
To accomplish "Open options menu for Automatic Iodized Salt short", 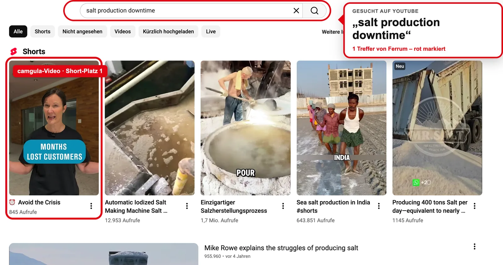I will pos(187,206).
